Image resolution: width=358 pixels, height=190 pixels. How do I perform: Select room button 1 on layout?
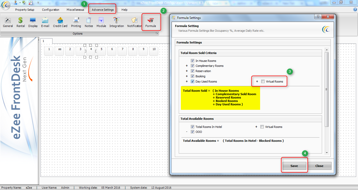(49, 51)
